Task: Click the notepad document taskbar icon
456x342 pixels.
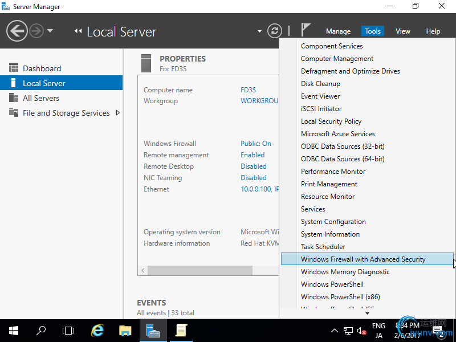Action: (181, 331)
